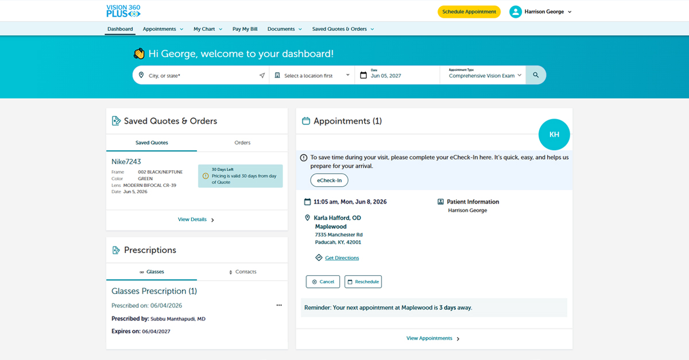Open View Details for saved quote

pyautogui.click(x=192, y=220)
